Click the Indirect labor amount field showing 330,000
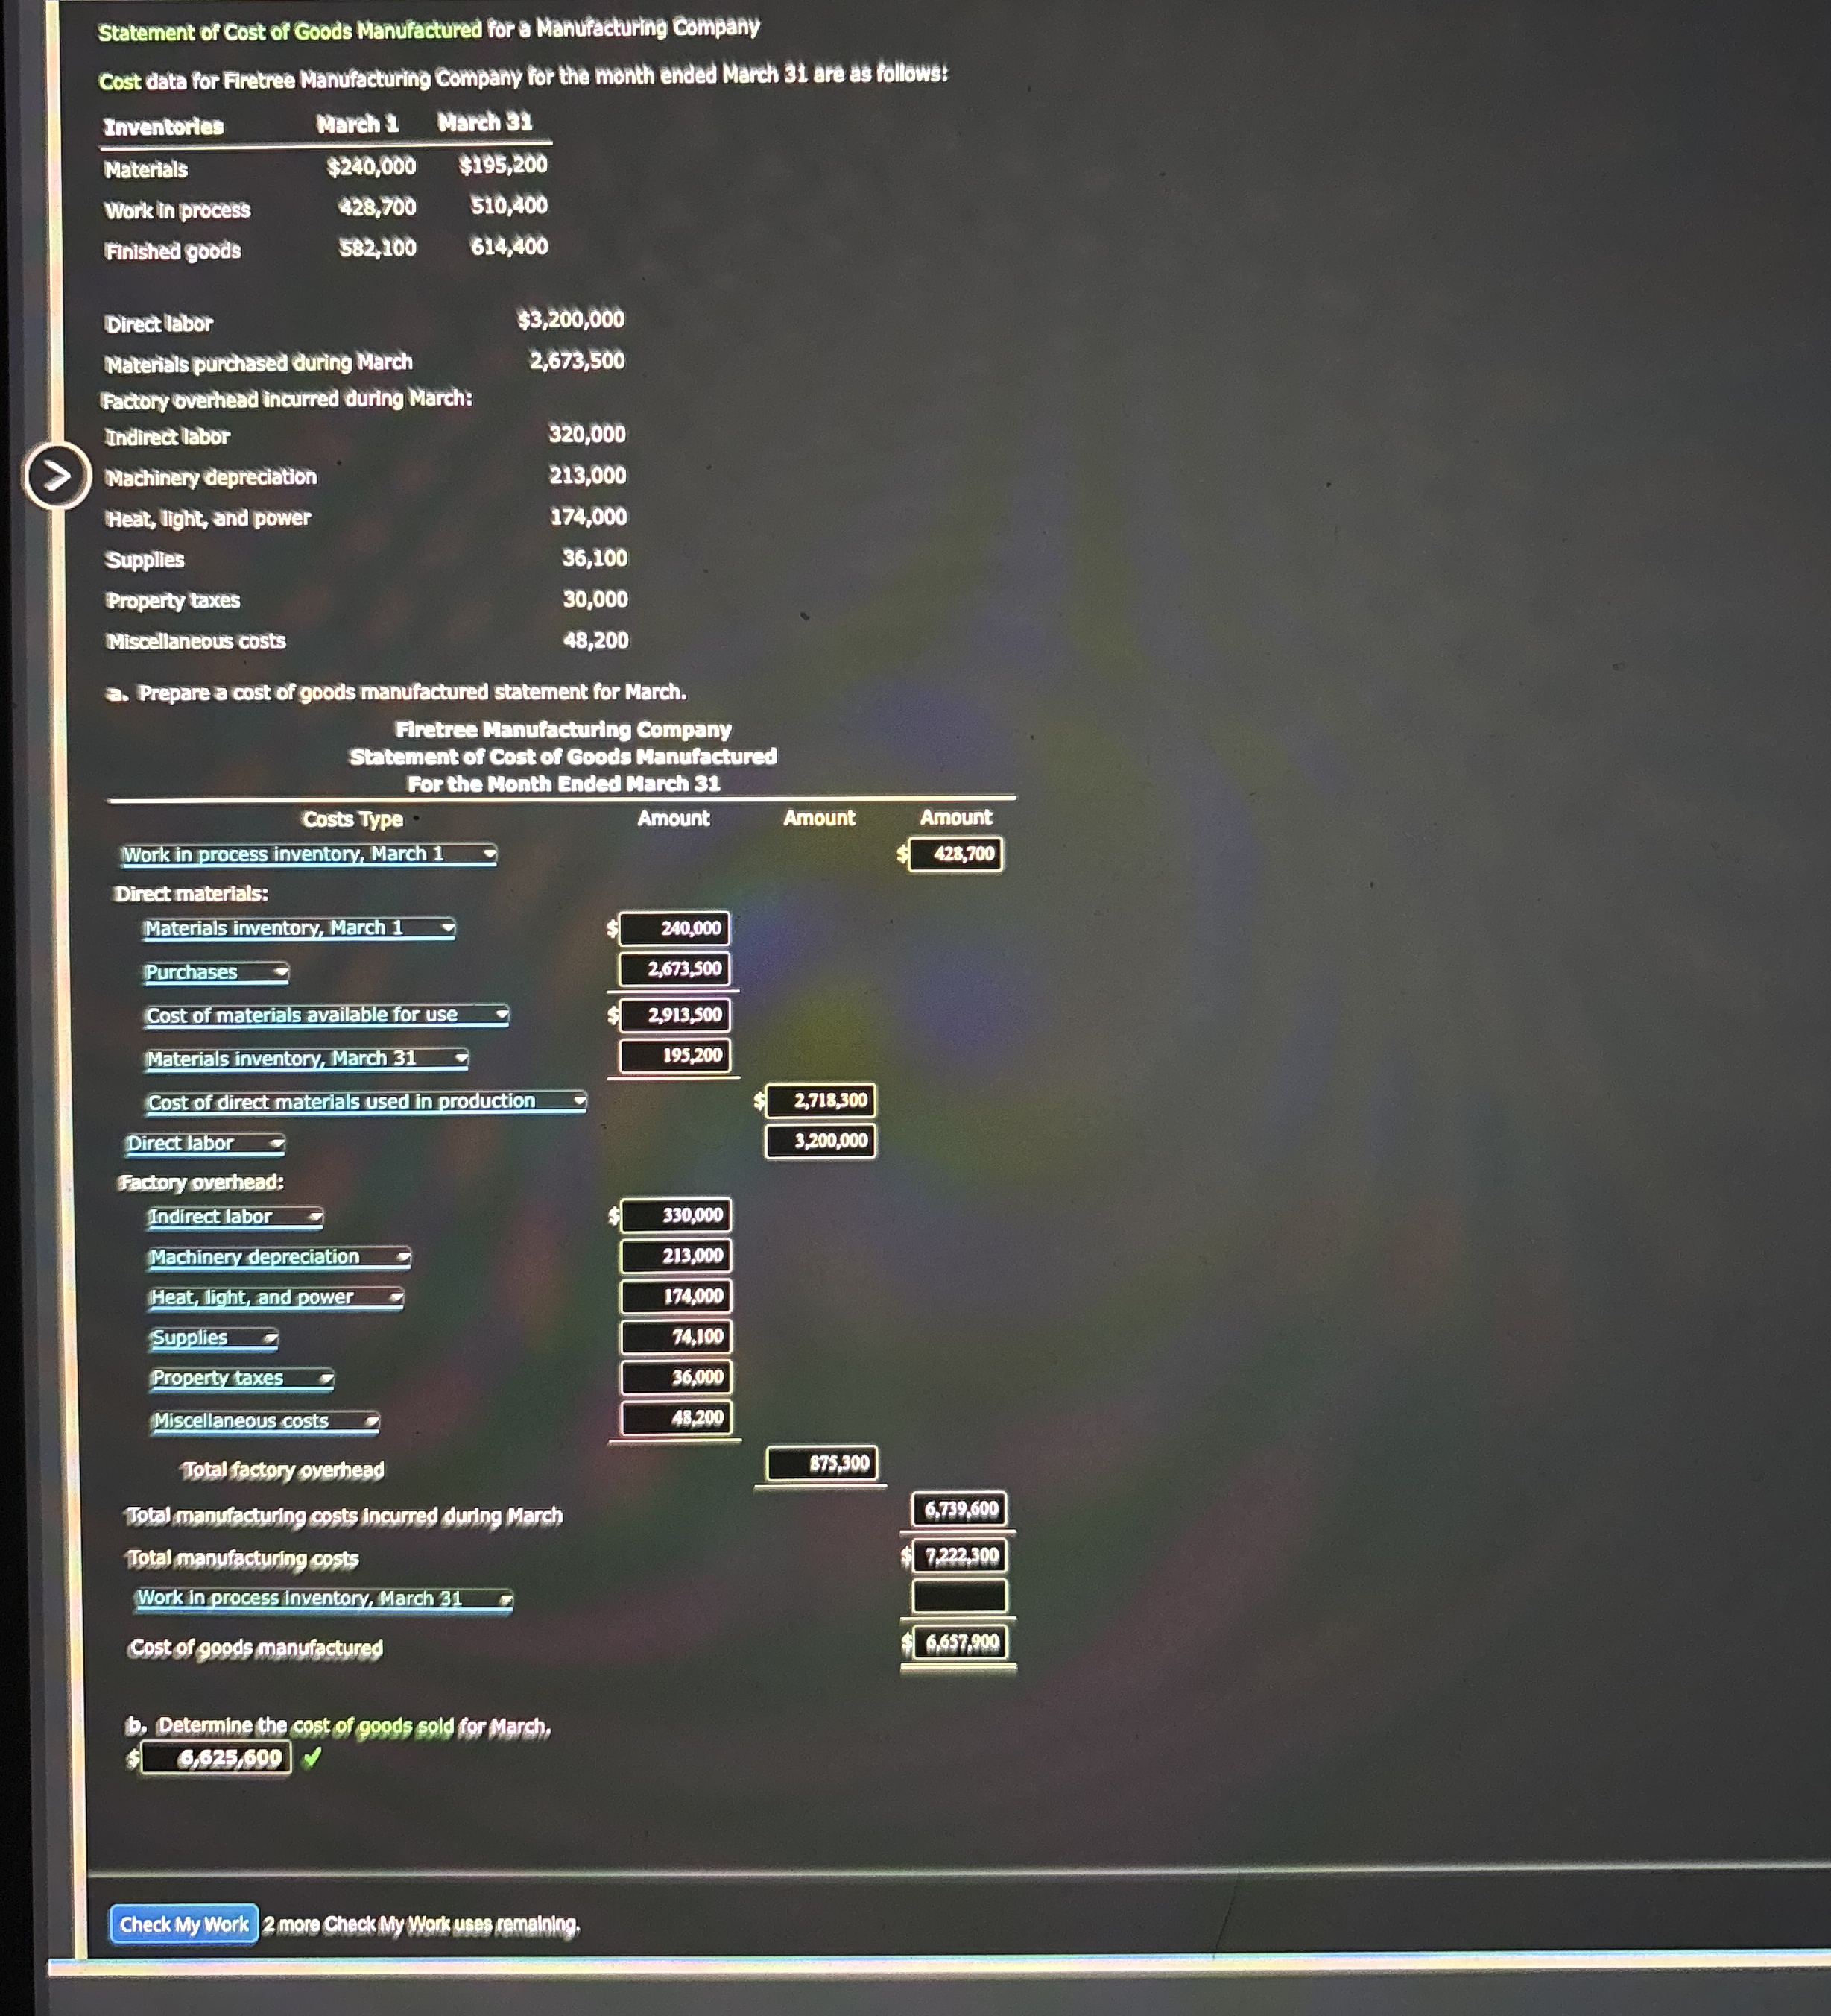The height and width of the screenshot is (2016, 1831). tap(676, 1215)
